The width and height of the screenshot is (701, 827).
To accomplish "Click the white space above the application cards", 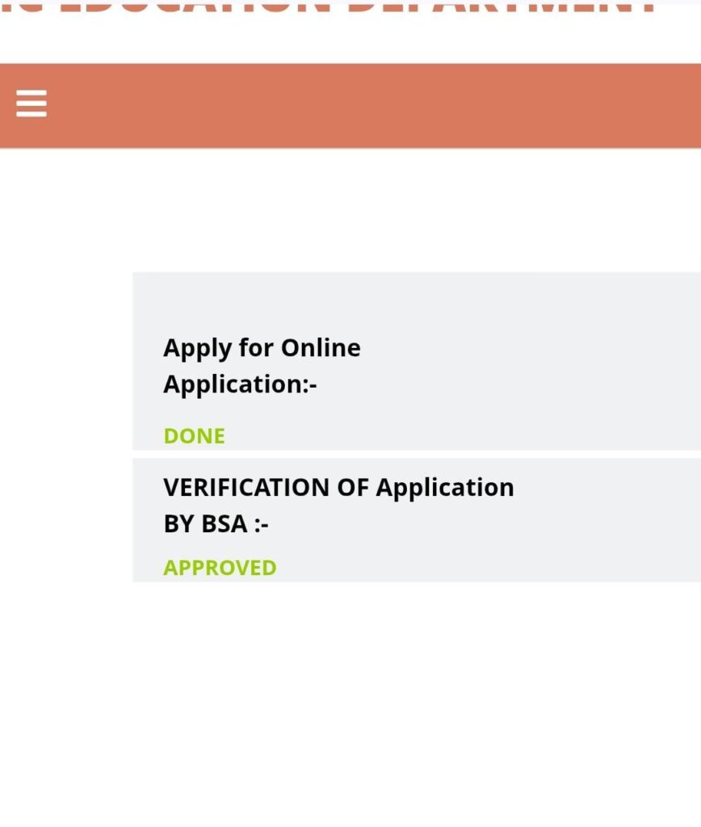I will (363, 210).
